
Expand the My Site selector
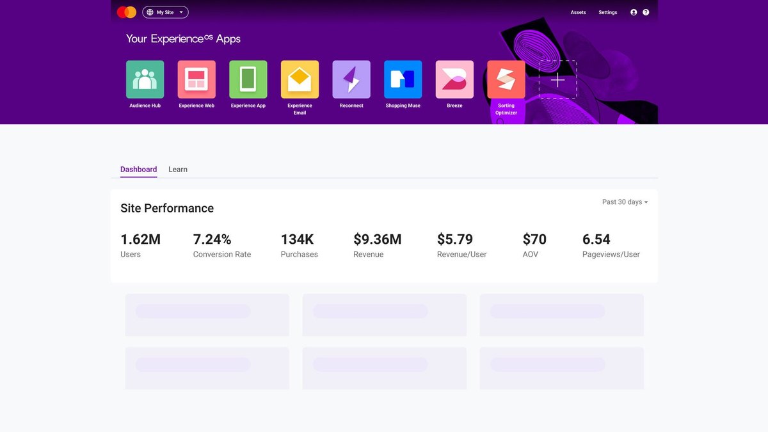(x=165, y=12)
